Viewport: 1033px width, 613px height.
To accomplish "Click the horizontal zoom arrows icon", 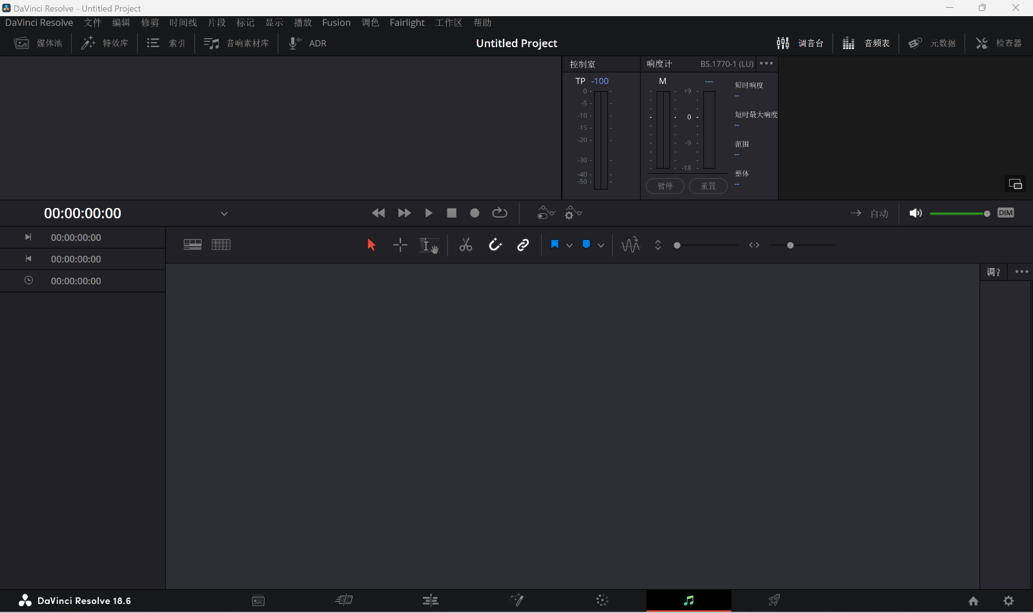I will (754, 245).
